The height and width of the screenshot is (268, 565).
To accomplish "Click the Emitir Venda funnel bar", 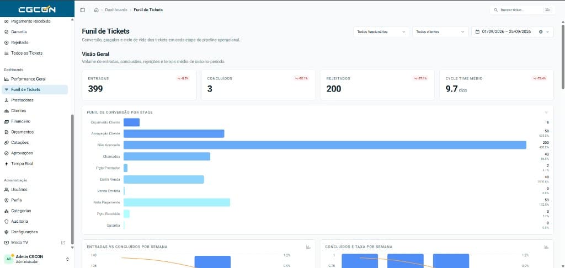I will click(163, 179).
